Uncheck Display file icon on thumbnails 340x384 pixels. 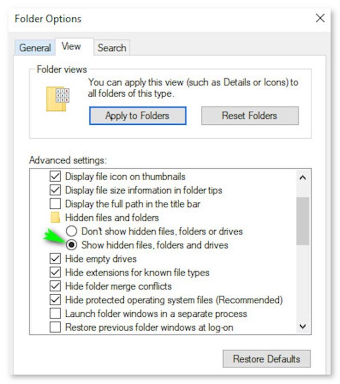coord(56,177)
